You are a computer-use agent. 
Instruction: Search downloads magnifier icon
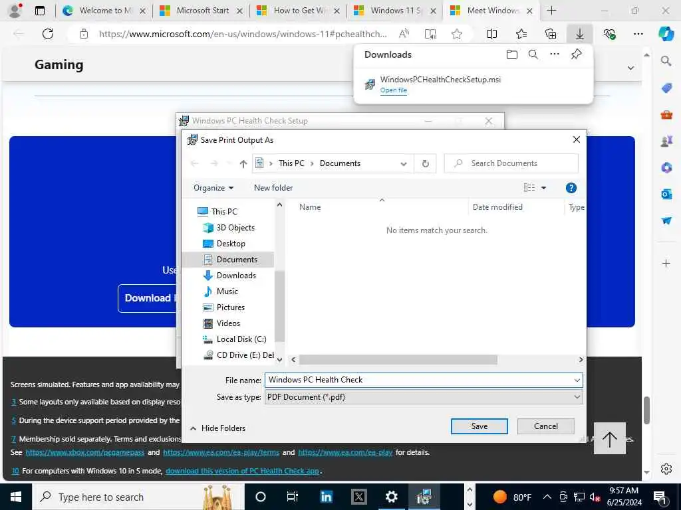click(x=533, y=54)
